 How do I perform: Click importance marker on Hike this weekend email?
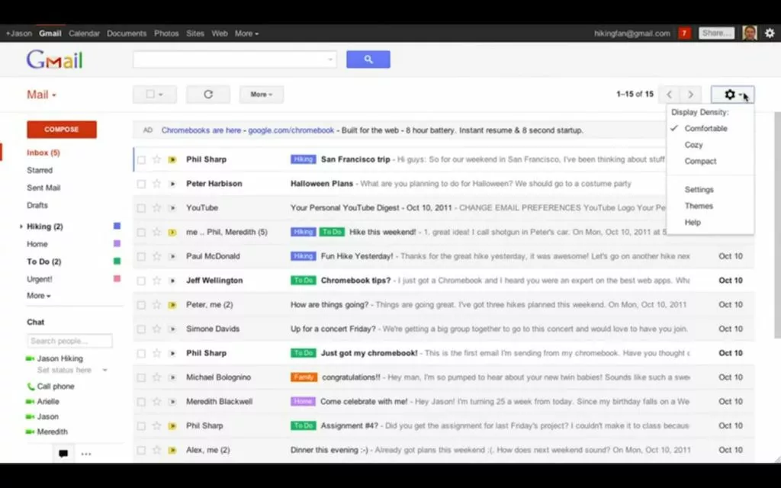click(172, 232)
